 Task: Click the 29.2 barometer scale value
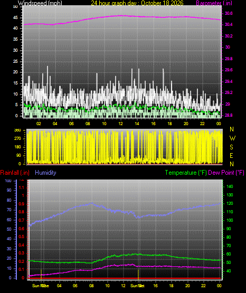click(x=229, y=93)
